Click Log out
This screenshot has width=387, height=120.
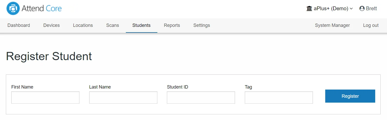[371, 25]
